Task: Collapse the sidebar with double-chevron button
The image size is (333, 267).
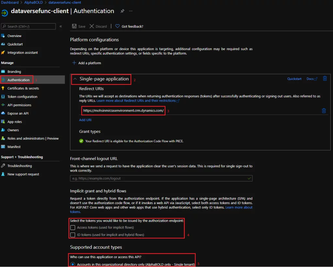Action: 61,26
